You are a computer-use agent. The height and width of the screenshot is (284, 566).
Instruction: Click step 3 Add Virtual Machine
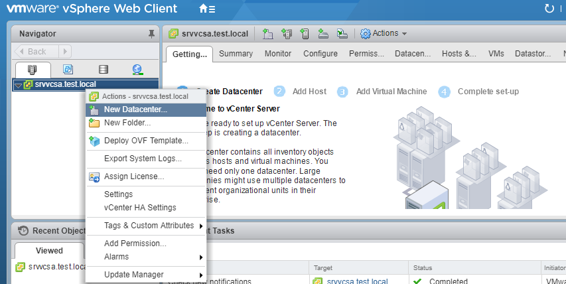pyautogui.click(x=382, y=92)
